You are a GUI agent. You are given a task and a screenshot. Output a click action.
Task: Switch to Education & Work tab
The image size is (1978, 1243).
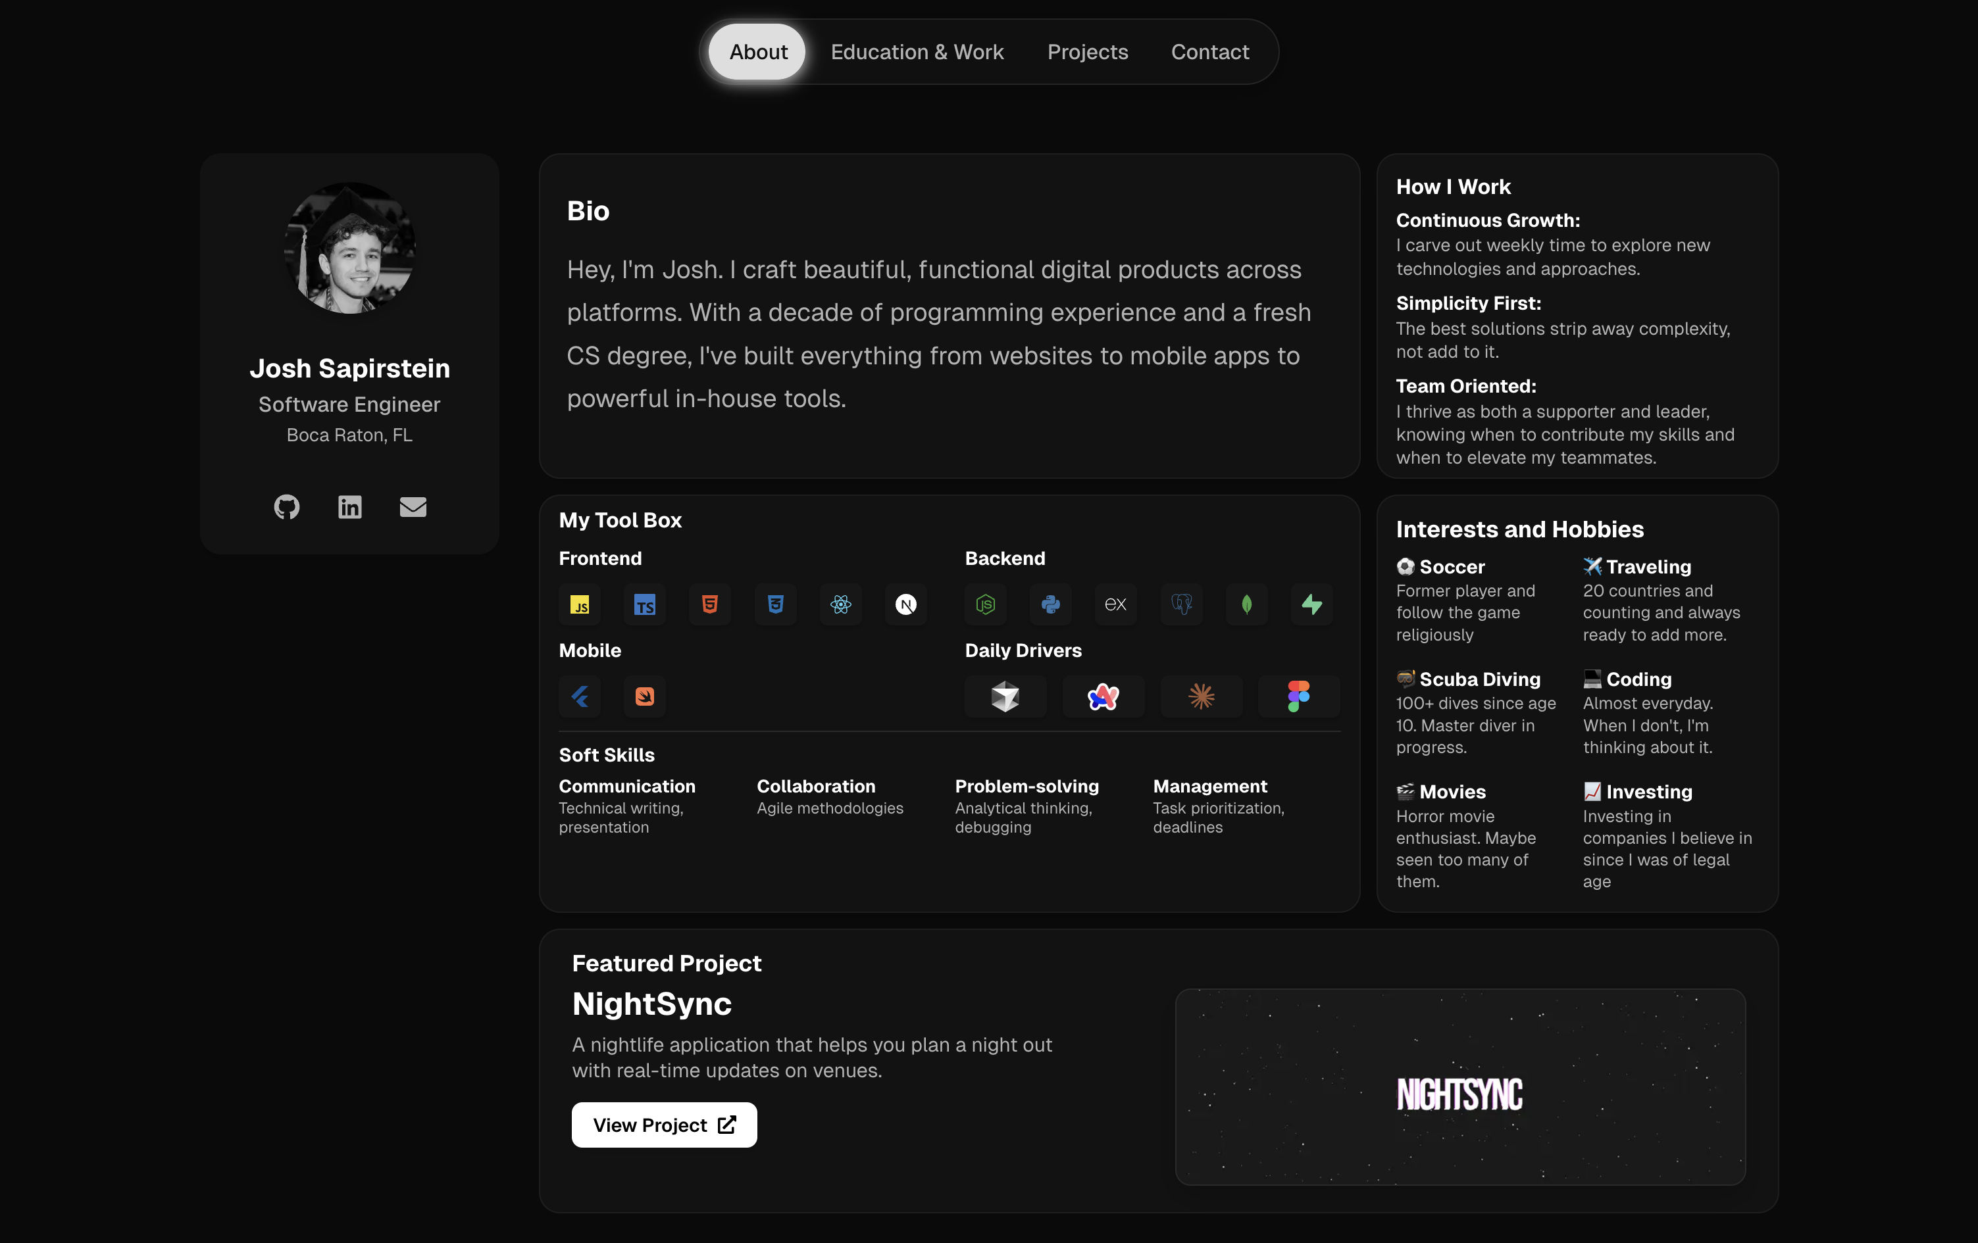click(917, 52)
